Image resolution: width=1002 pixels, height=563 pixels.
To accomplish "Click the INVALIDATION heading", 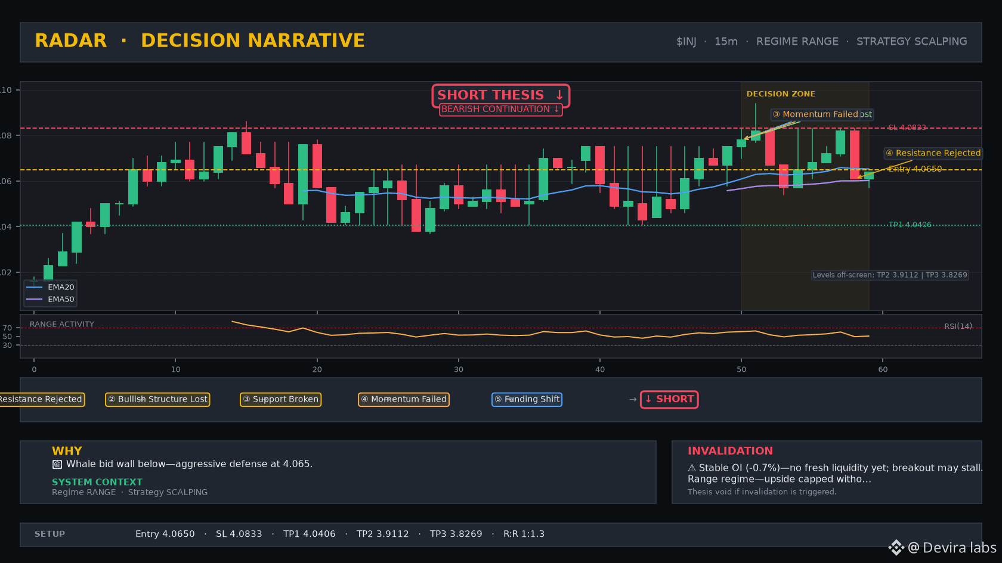I will pyautogui.click(x=730, y=451).
